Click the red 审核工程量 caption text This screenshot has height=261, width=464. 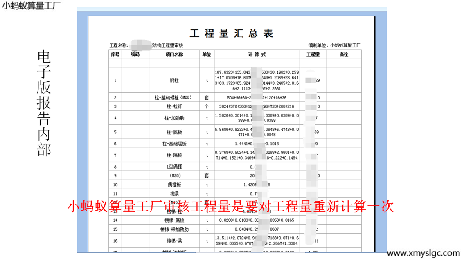(230, 207)
